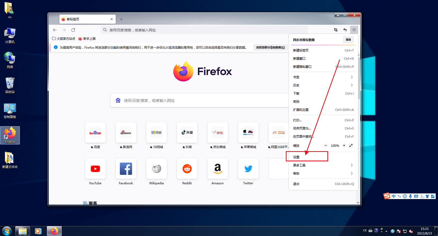
Task: Select 新建窗口 menu item
Action: pyautogui.click(x=323, y=58)
